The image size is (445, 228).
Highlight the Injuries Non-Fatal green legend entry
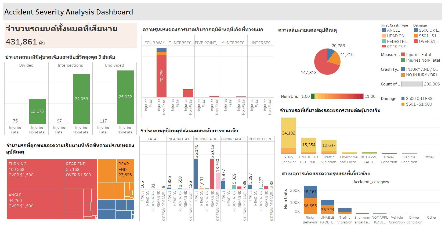pyautogui.click(x=421, y=60)
